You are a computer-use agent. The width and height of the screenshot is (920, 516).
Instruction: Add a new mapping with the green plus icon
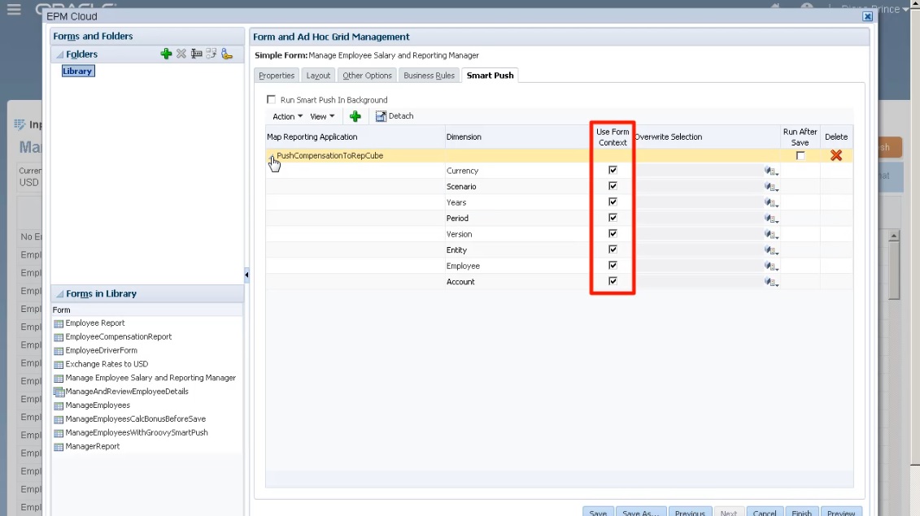355,116
